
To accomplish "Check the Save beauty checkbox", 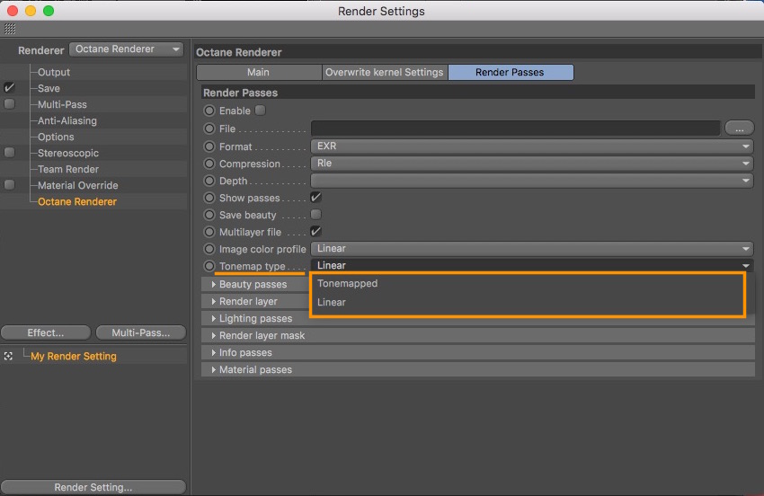I will click(x=315, y=215).
